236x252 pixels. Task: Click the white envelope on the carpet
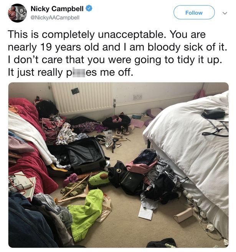coord(146,213)
